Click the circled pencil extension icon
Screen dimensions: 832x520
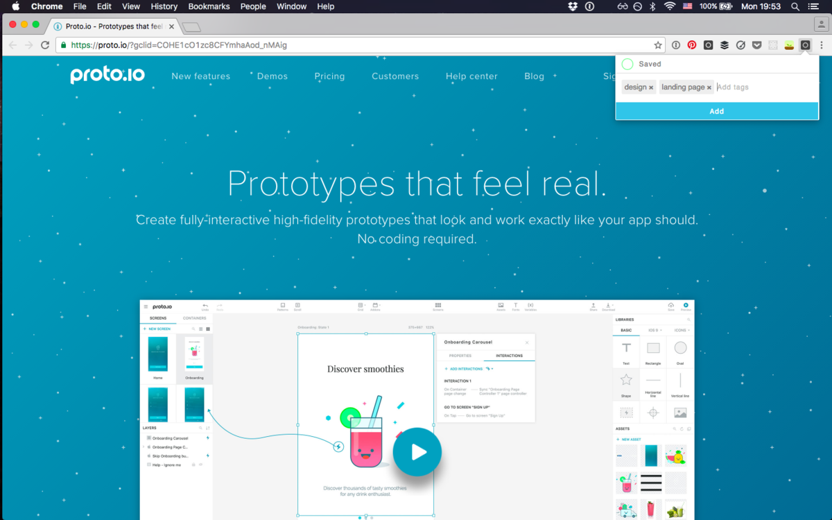pos(740,45)
